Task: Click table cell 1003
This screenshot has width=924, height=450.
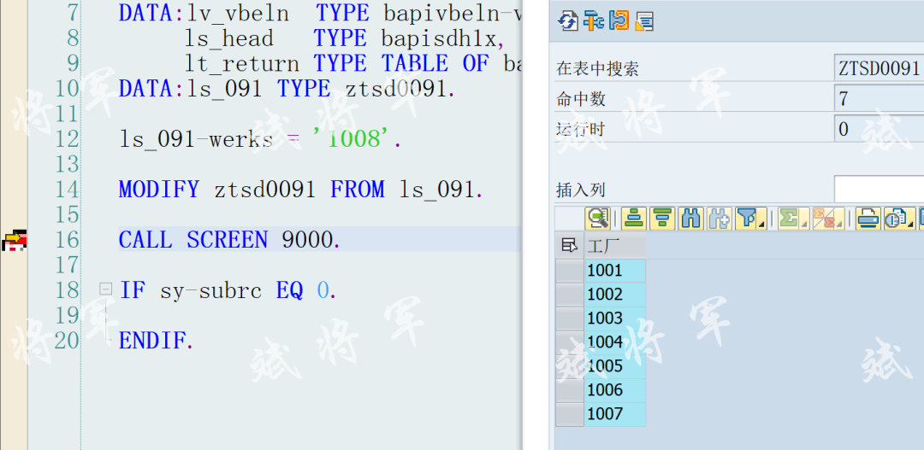Action: point(615,319)
